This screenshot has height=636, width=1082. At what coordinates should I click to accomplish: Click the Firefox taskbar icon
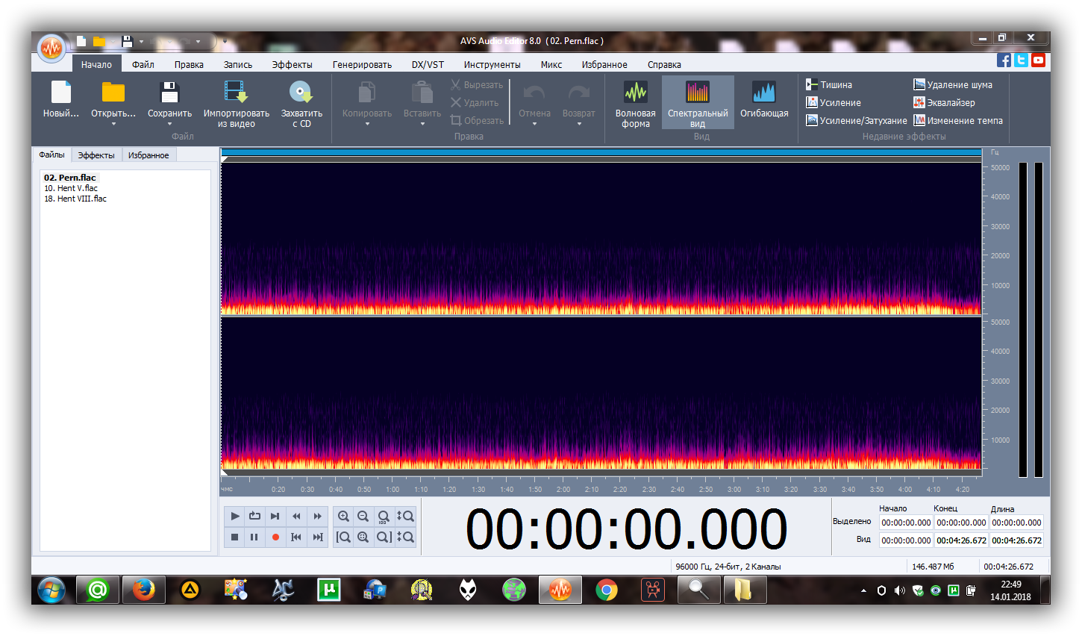coord(143,590)
